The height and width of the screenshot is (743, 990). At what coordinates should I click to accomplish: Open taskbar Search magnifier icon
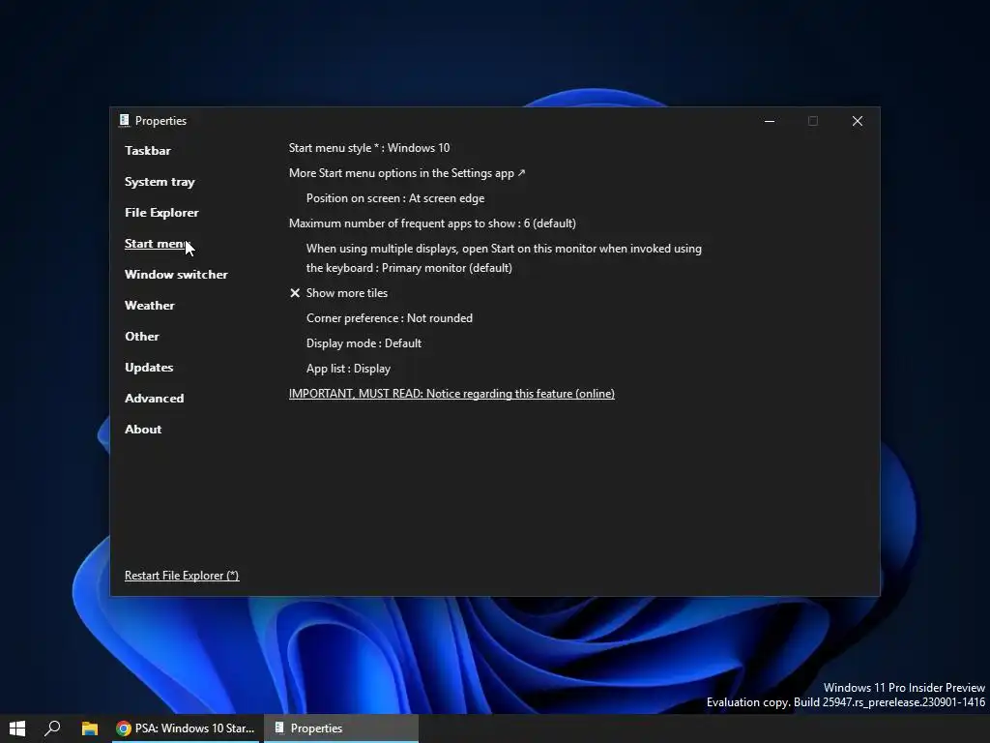point(52,728)
